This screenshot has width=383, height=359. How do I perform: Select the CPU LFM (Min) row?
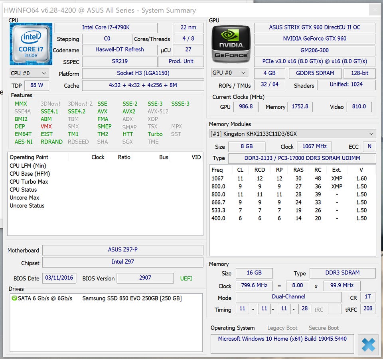pos(105,166)
